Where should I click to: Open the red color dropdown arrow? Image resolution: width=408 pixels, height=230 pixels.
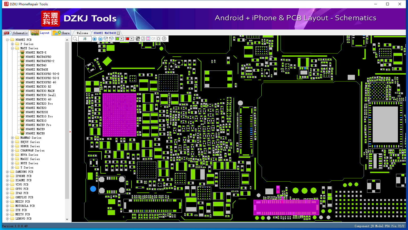pos(132,39)
